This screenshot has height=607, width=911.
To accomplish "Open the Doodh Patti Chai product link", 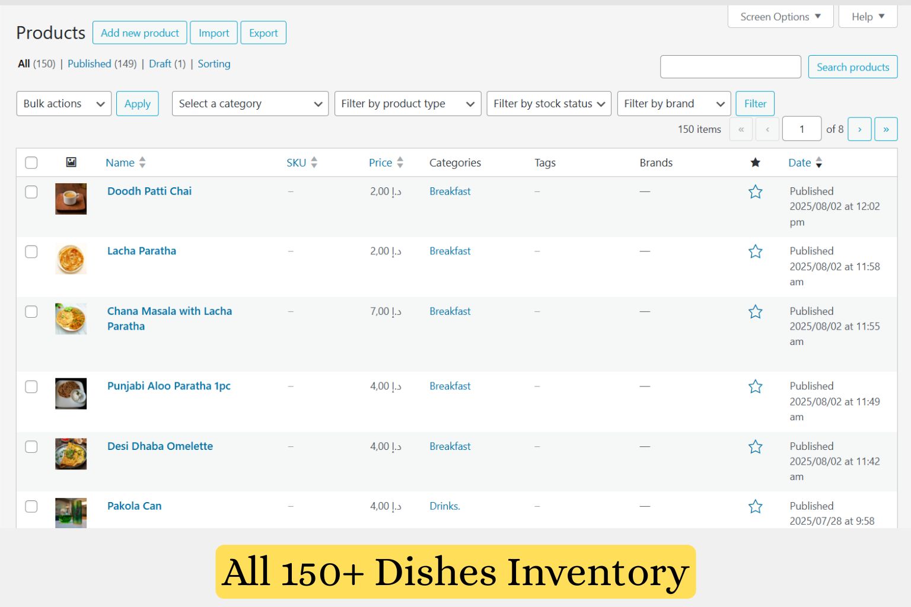I will [149, 191].
